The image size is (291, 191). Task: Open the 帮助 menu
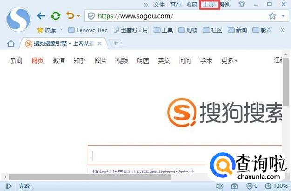point(225,5)
